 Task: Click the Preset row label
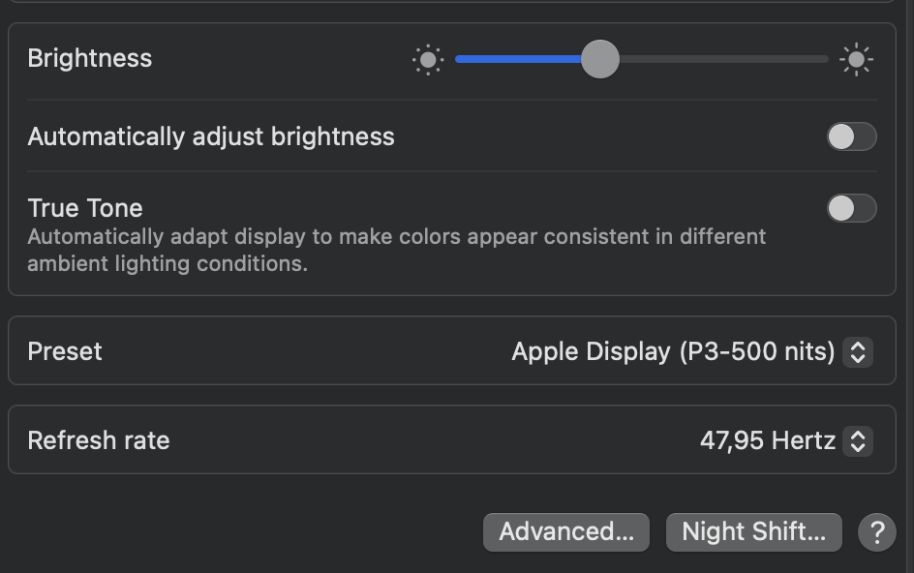tap(65, 351)
